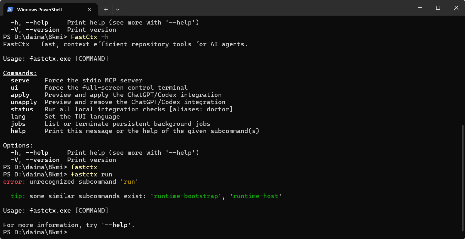This screenshot has width=465, height=239.
Task: Close the Windows PowerShell tab
Action: tap(89, 9)
